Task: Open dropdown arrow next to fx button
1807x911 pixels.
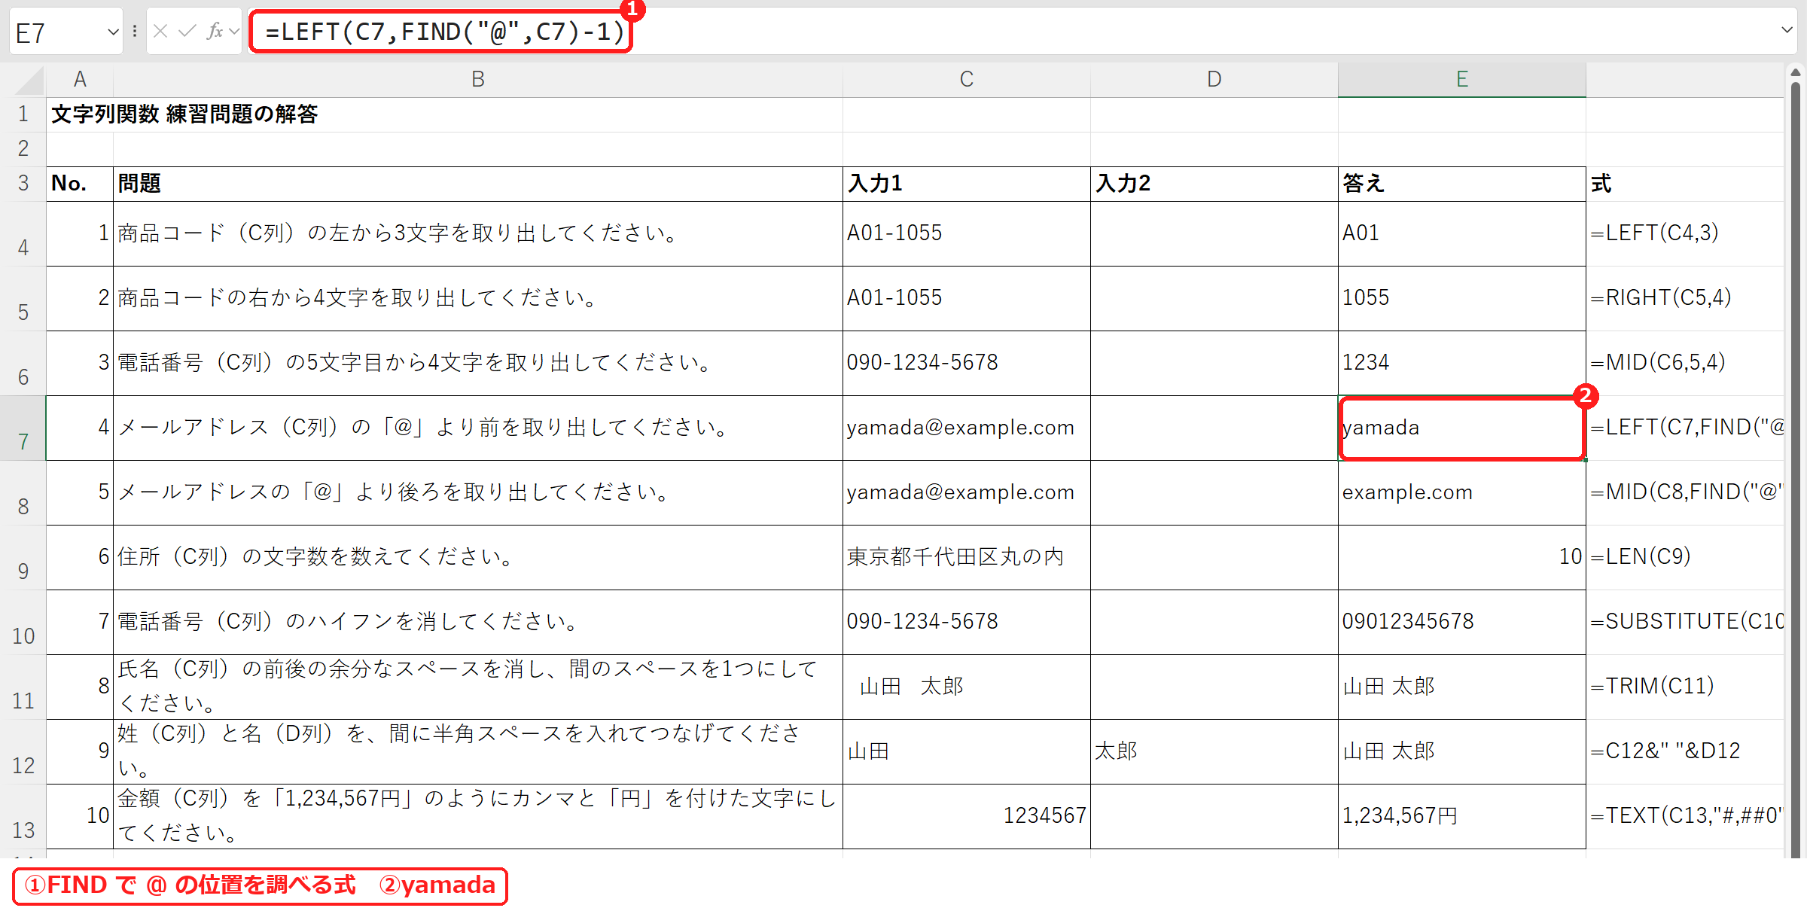Action: click(234, 32)
